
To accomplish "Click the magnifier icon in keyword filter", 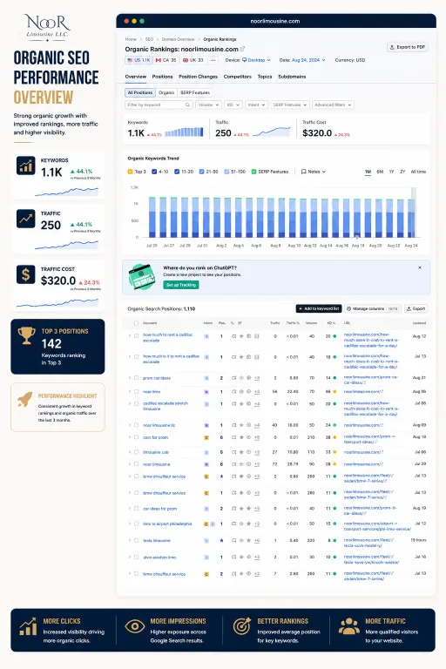I will pos(187,105).
